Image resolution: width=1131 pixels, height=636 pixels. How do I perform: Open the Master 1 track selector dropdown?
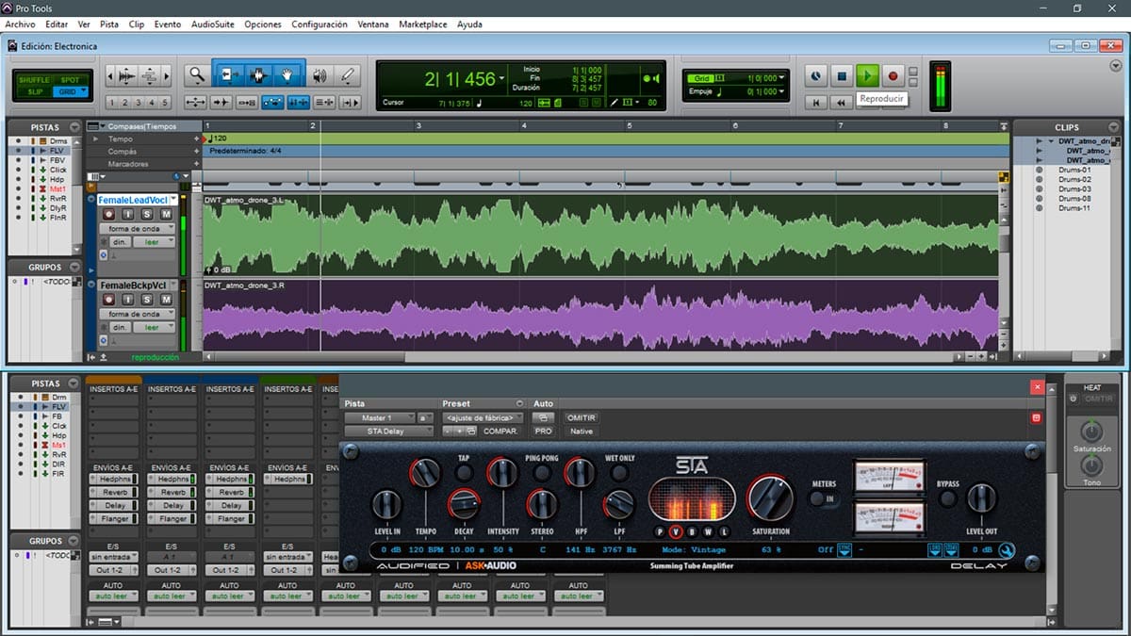tap(379, 417)
